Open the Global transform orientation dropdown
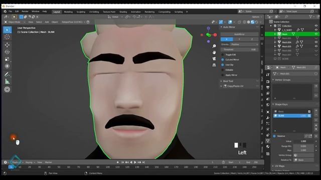 [115, 17]
